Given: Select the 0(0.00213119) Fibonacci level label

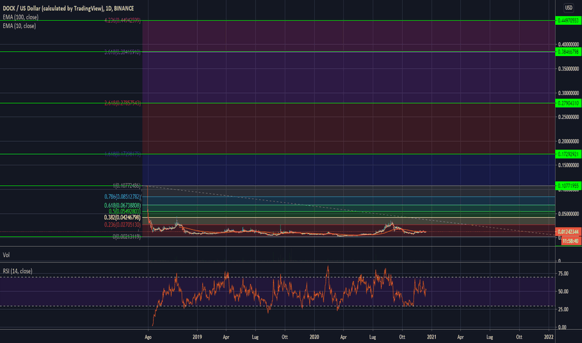Looking at the screenshot, I should 127,236.
